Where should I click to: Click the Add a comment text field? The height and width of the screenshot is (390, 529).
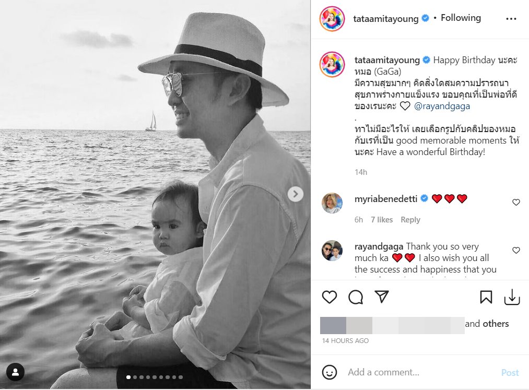pyautogui.click(x=418, y=372)
